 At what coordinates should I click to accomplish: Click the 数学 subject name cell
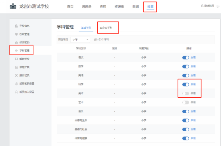coord(81,66)
